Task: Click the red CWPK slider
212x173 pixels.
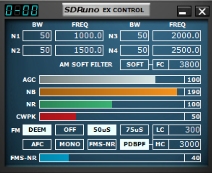Action: tap(112, 117)
